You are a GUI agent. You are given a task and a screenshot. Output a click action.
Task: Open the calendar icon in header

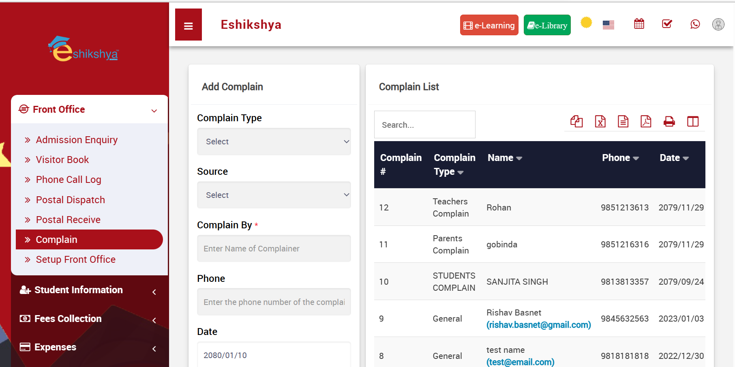[x=639, y=24]
